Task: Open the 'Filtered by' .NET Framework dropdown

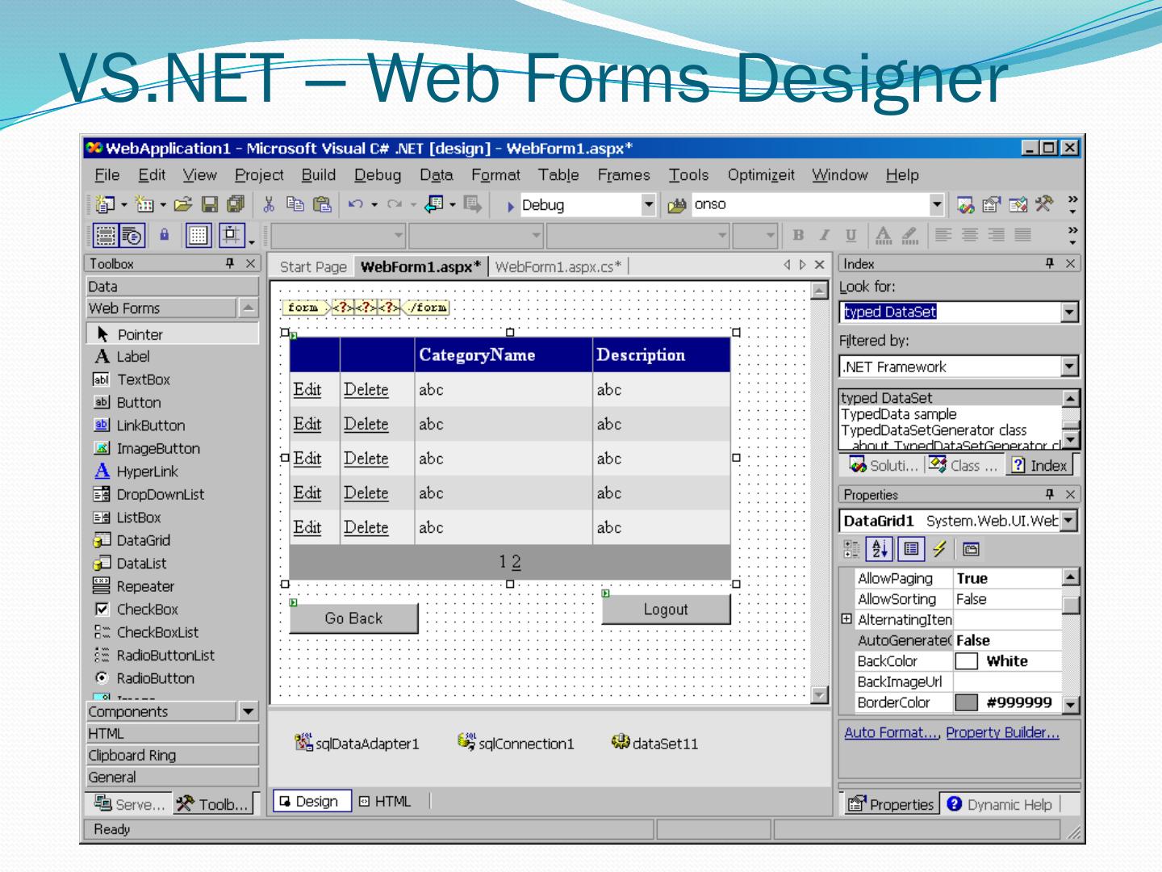Action: click(x=1070, y=367)
